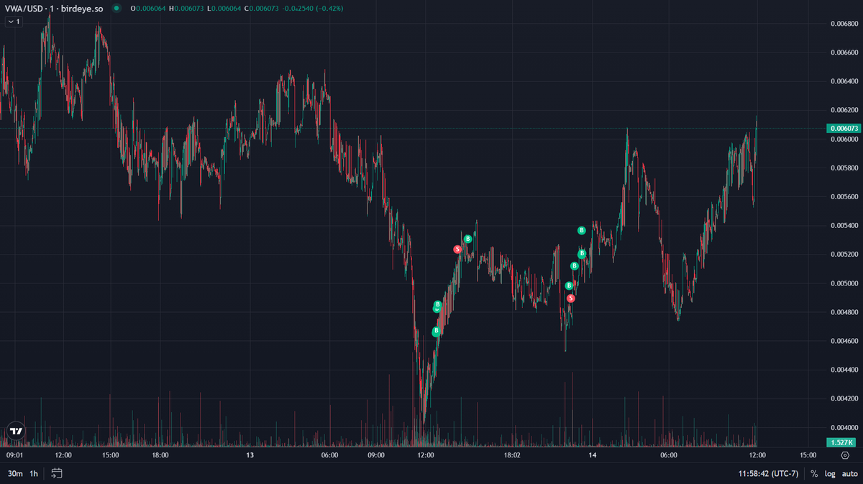Click the 0.005800 price axis label
Image resolution: width=863 pixels, height=484 pixels.
(844, 168)
